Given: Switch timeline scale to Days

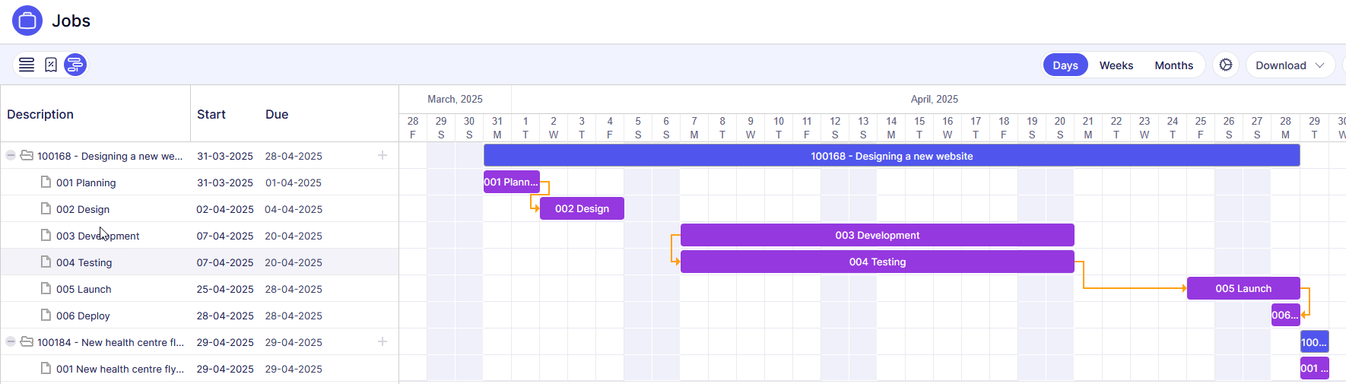Looking at the screenshot, I should pyautogui.click(x=1065, y=65).
